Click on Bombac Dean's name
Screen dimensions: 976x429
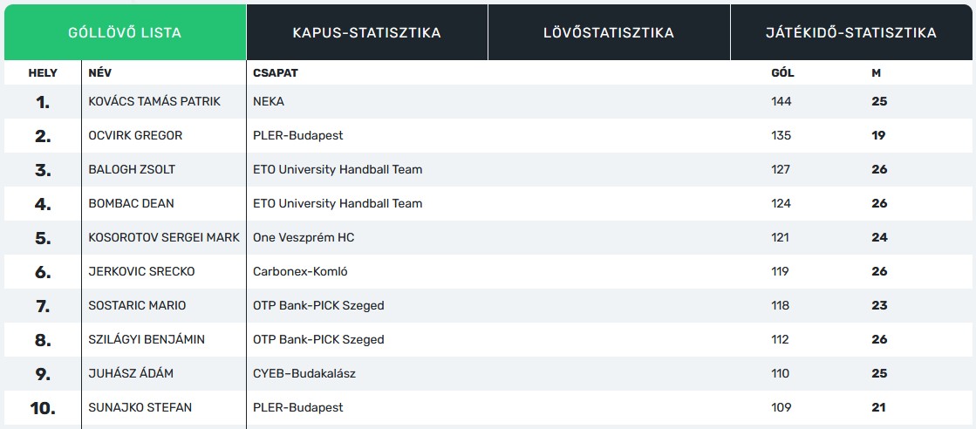[x=132, y=204]
